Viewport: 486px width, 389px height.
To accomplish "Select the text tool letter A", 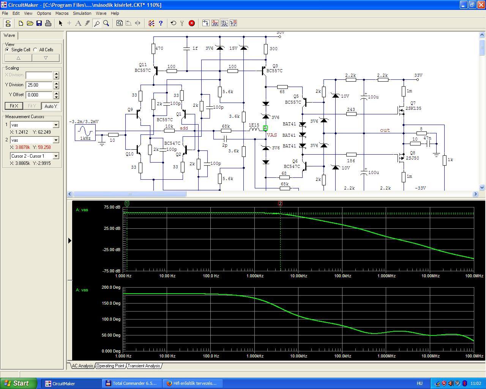I will [78, 23].
